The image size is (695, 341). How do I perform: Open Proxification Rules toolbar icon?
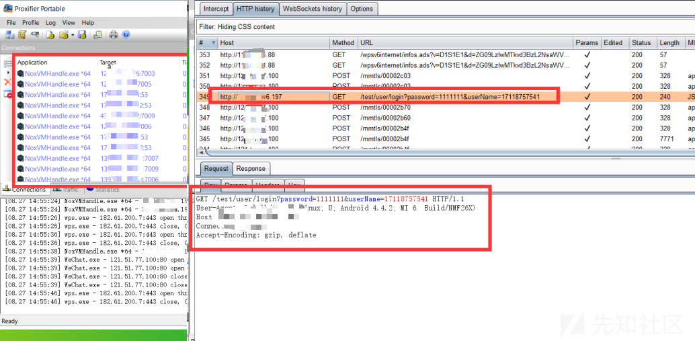pos(22,35)
